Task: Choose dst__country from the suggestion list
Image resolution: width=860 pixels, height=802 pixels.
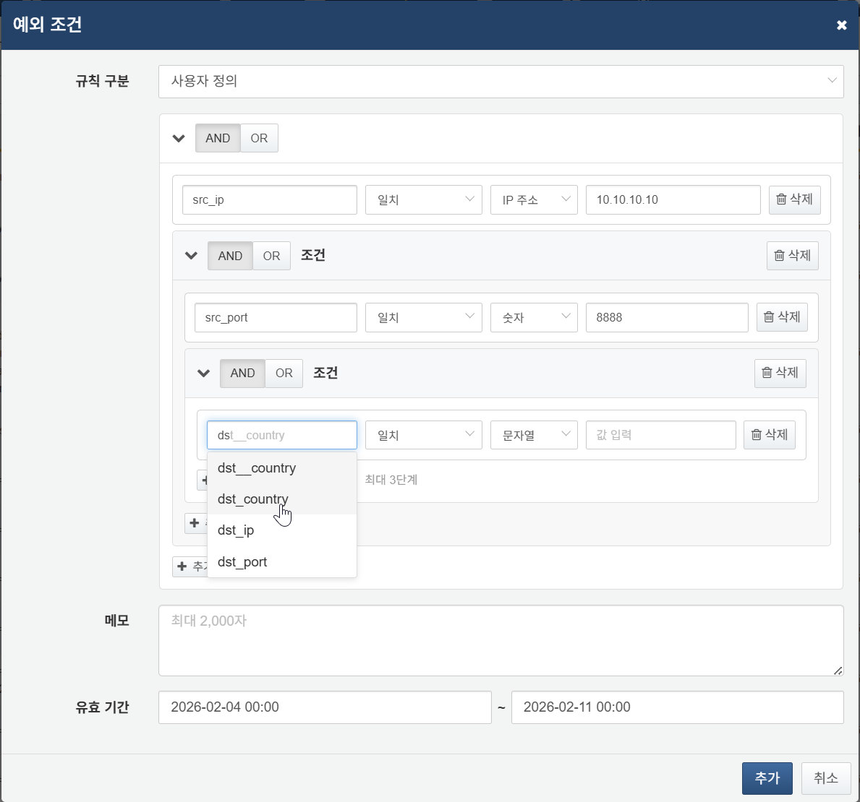Action: [282, 468]
